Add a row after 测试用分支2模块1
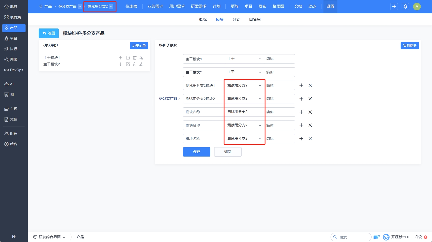The image size is (432, 242). click(301, 85)
